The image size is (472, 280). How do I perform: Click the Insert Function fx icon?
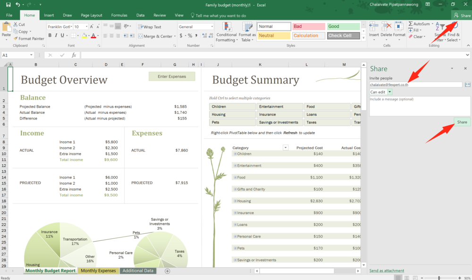(x=74, y=55)
